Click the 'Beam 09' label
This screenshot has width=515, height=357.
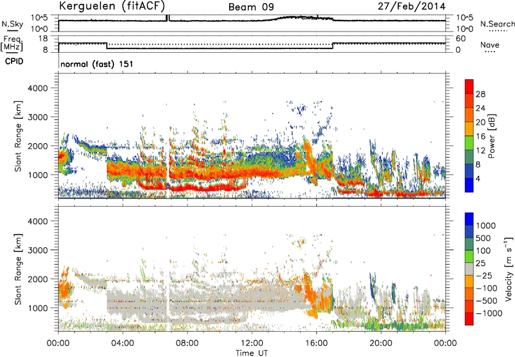pyautogui.click(x=251, y=7)
